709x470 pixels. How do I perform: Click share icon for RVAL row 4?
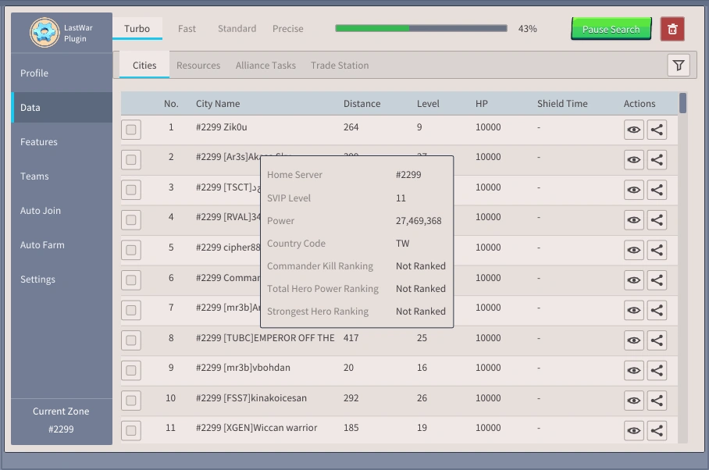pyautogui.click(x=657, y=220)
